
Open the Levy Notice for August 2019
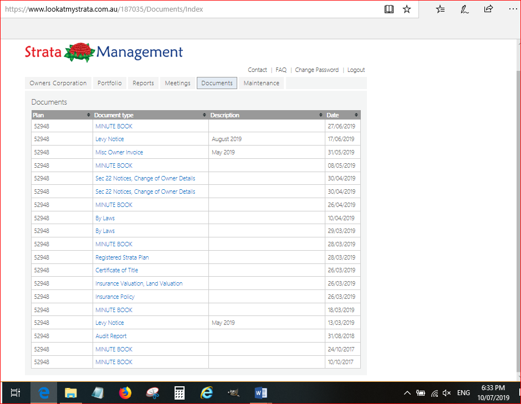110,139
